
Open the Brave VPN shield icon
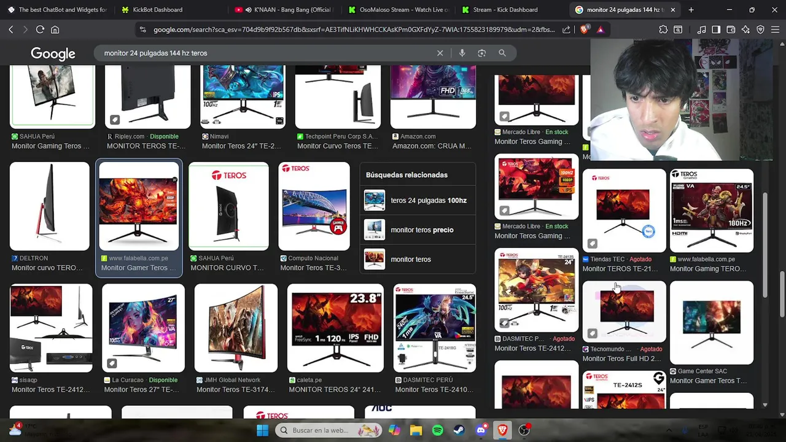pos(760,29)
